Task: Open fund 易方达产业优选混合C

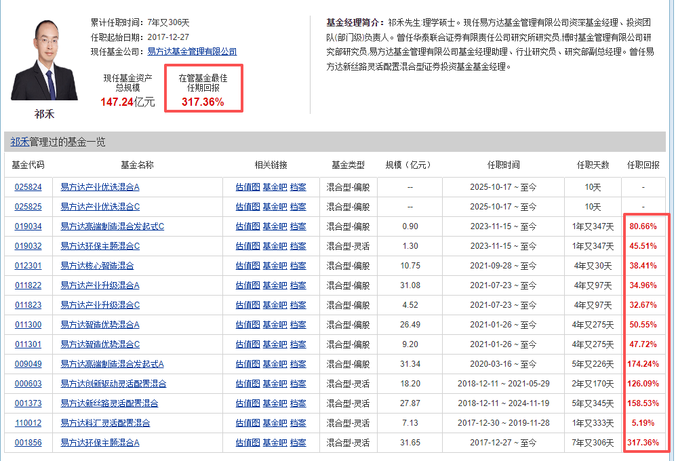Action: pos(100,207)
